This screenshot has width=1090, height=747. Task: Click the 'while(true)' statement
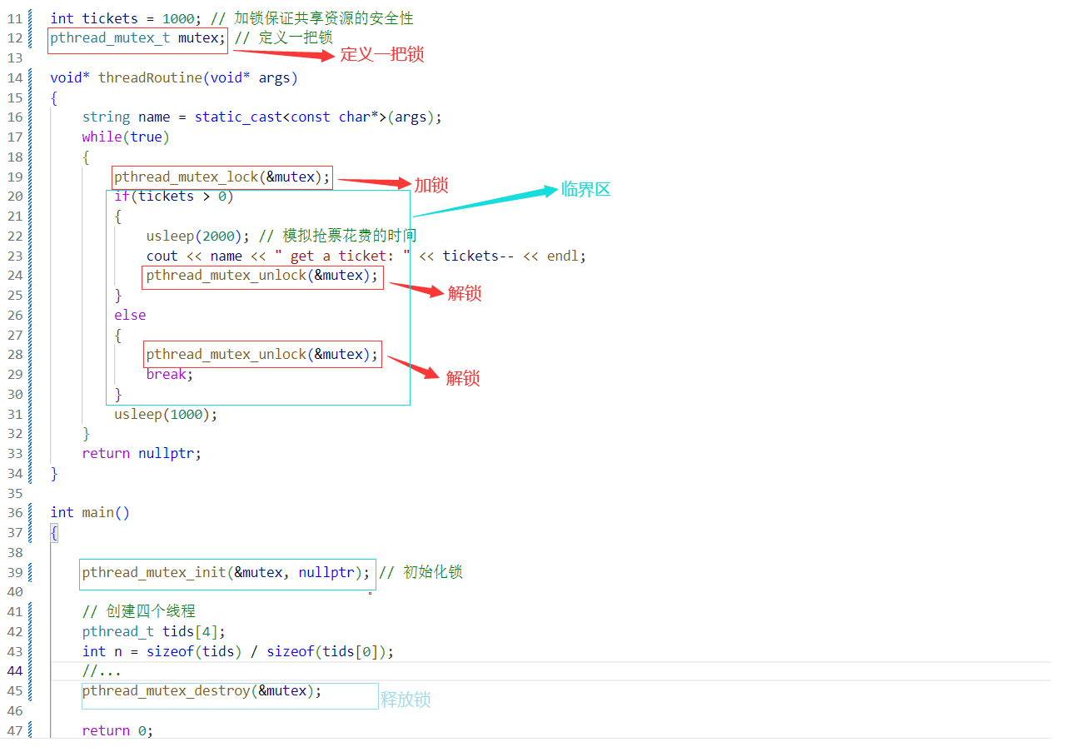125,137
